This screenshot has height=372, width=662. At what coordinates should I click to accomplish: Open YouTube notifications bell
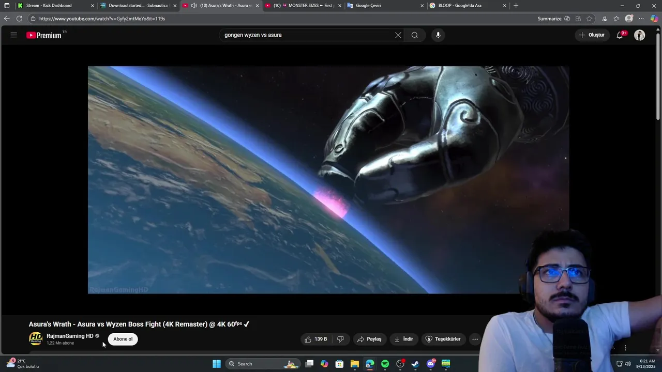(620, 35)
